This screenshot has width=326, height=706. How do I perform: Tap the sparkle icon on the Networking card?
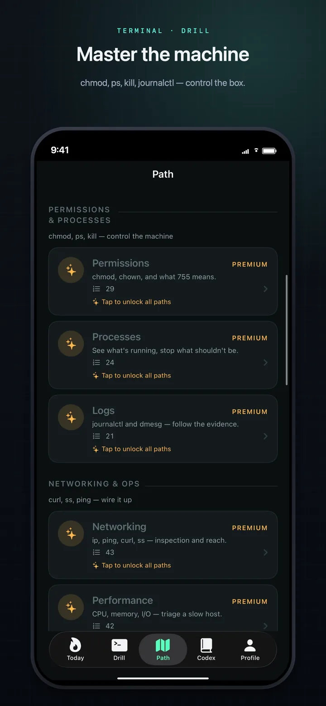pyautogui.click(x=71, y=533)
